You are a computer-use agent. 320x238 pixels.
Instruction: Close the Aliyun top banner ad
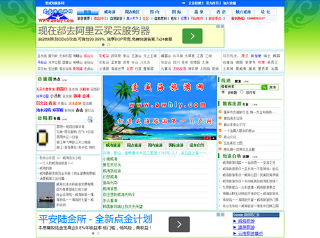click(222, 26)
